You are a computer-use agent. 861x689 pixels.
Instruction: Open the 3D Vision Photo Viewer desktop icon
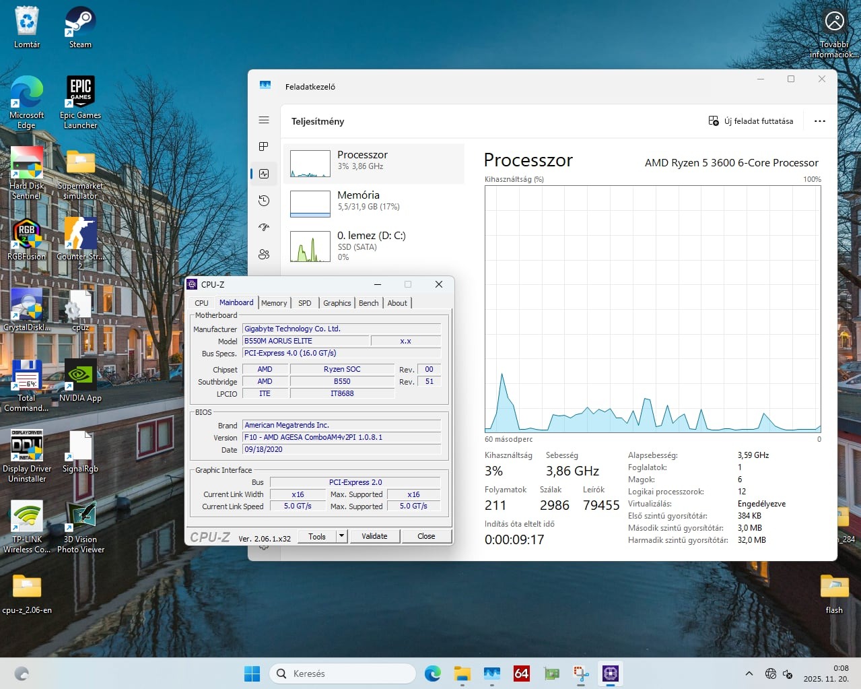(x=81, y=527)
